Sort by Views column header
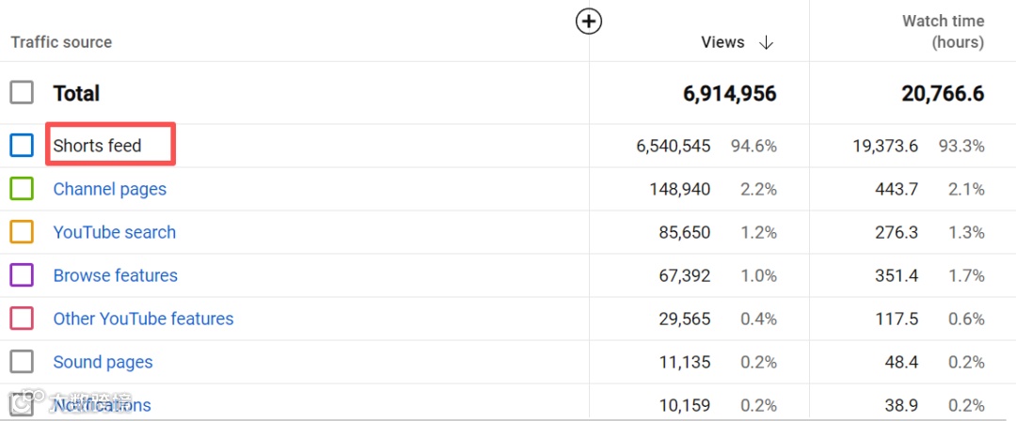The image size is (1016, 421). pos(722,42)
